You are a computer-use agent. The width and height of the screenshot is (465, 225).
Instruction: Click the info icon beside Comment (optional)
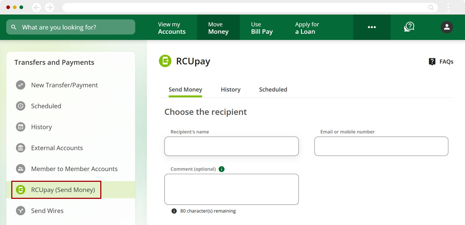(x=222, y=169)
